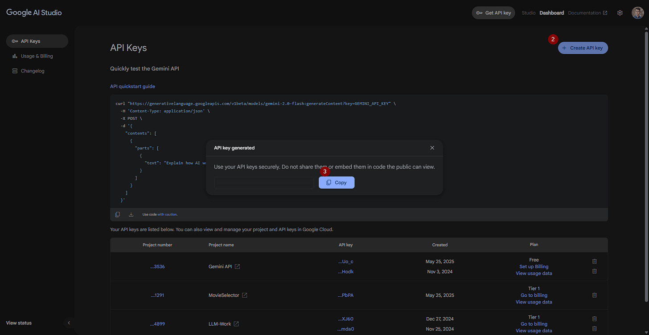Go to billing for LLM-Work
649x335 pixels.
(x=534, y=324)
